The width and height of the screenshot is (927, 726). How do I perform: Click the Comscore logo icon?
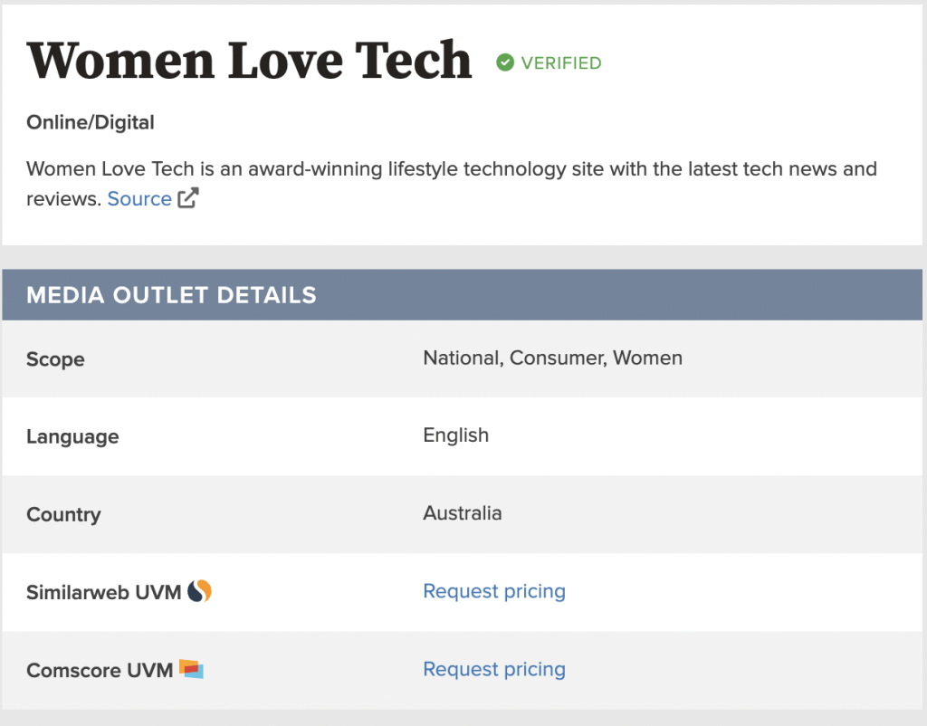click(x=191, y=669)
